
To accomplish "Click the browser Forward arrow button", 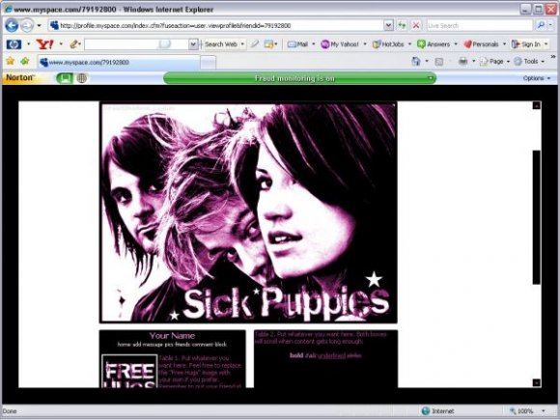I will (x=27, y=25).
